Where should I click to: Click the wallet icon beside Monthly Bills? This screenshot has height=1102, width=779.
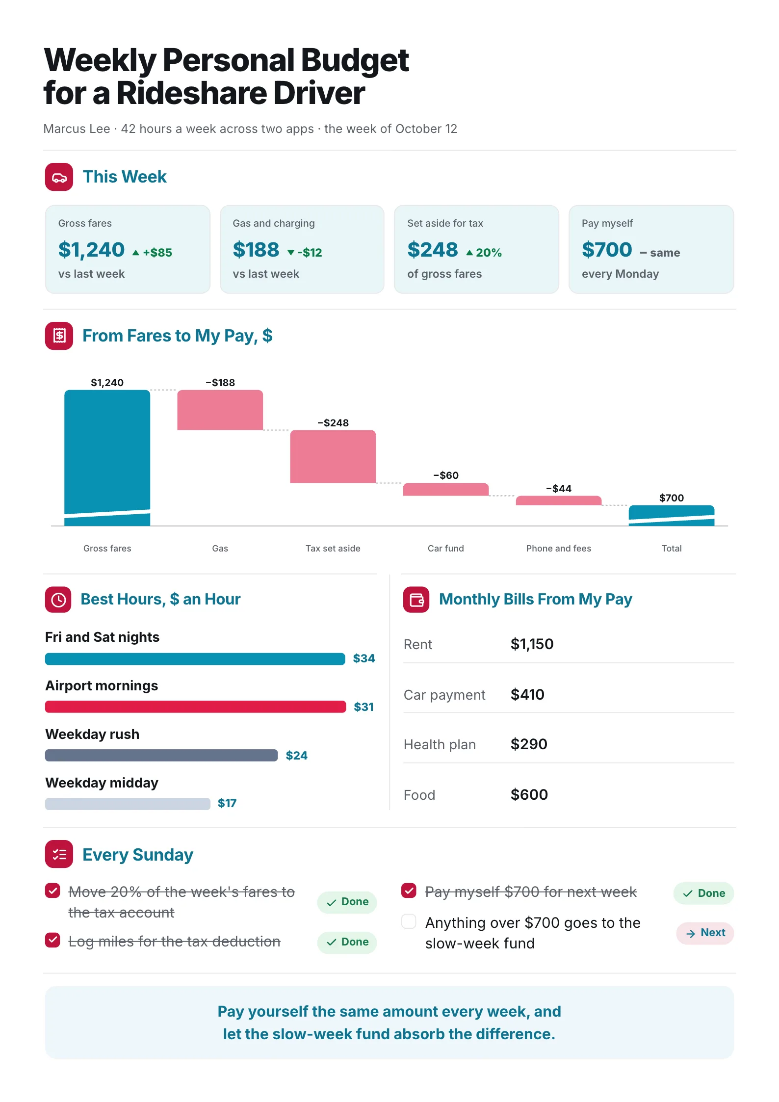click(416, 600)
